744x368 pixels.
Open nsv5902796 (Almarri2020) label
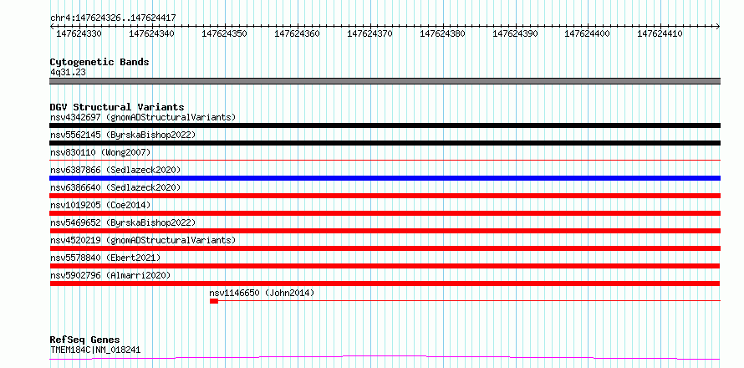point(110,275)
